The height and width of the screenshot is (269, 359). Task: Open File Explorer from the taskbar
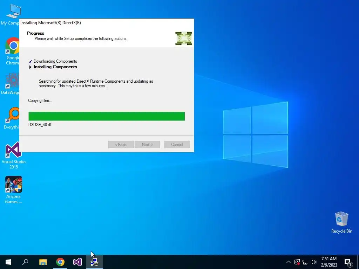click(x=43, y=262)
